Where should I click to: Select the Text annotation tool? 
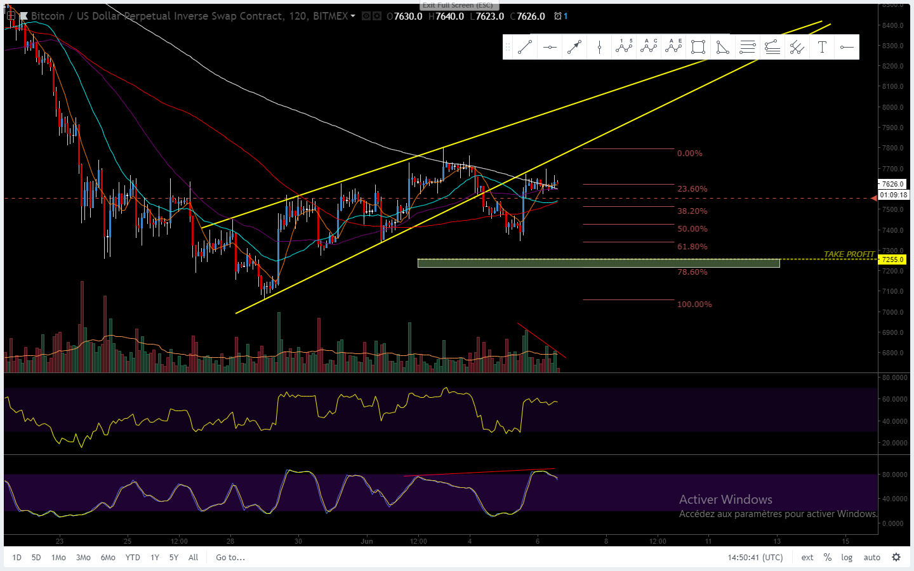[x=822, y=47]
